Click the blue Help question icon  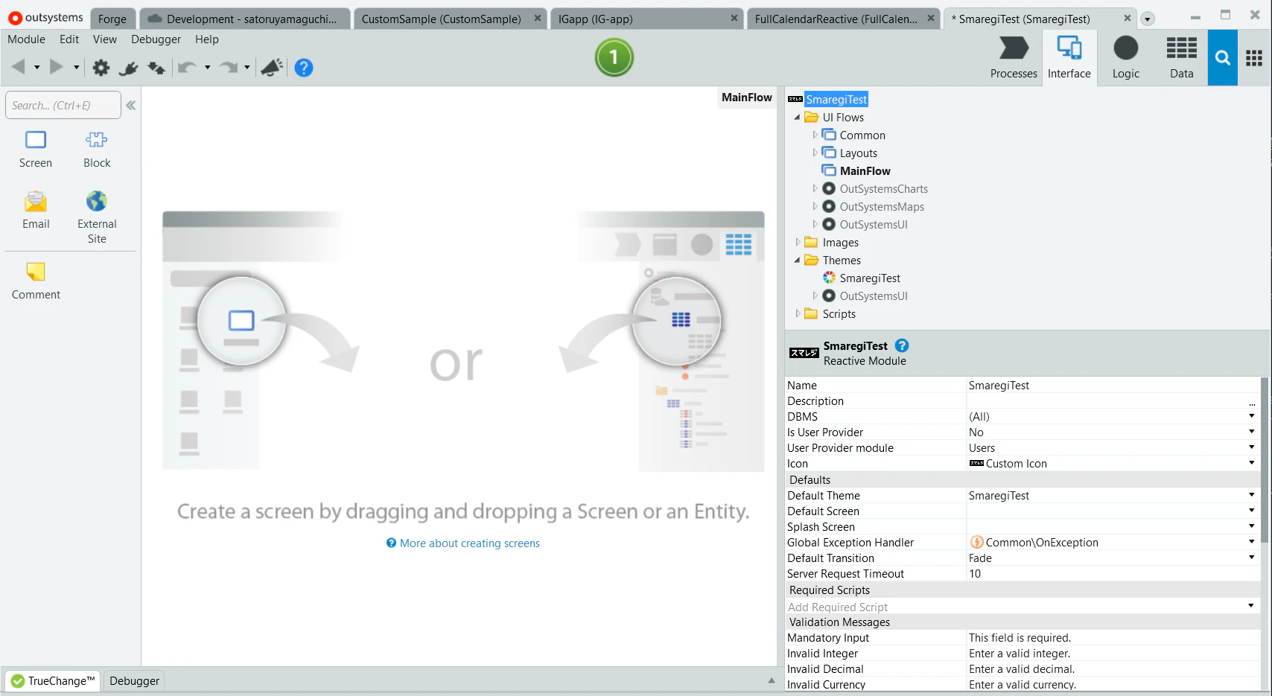click(x=303, y=68)
